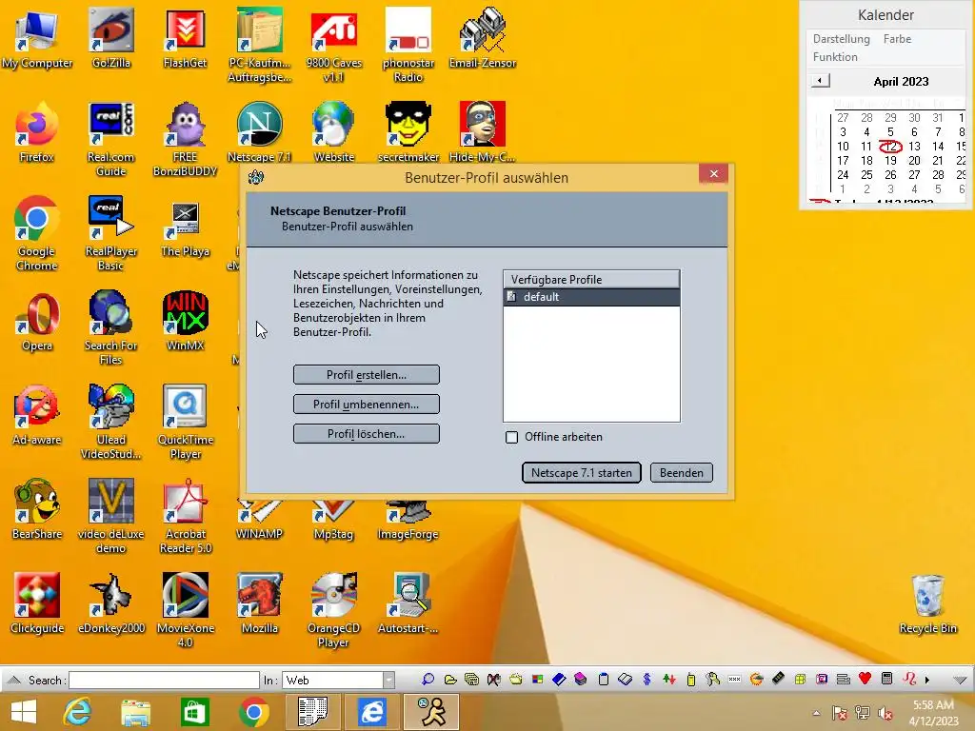The height and width of the screenshot is (731, 975).
Task: Open the Recycle Bin
Action: pyautogui.click(x=927, y=603)
